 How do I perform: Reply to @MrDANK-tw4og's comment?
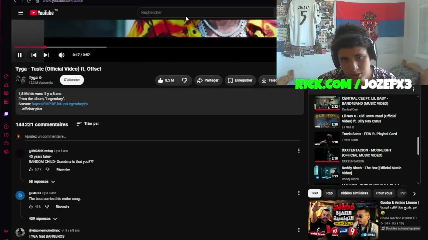[x=63, y=170]
